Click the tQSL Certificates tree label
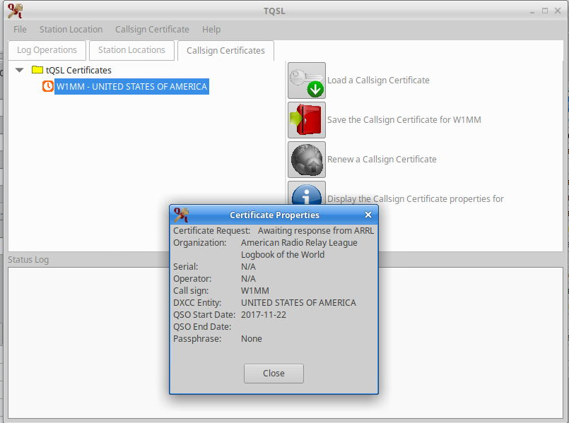The height and width of the screenshot is (423, 569). (x=78, y=70)
